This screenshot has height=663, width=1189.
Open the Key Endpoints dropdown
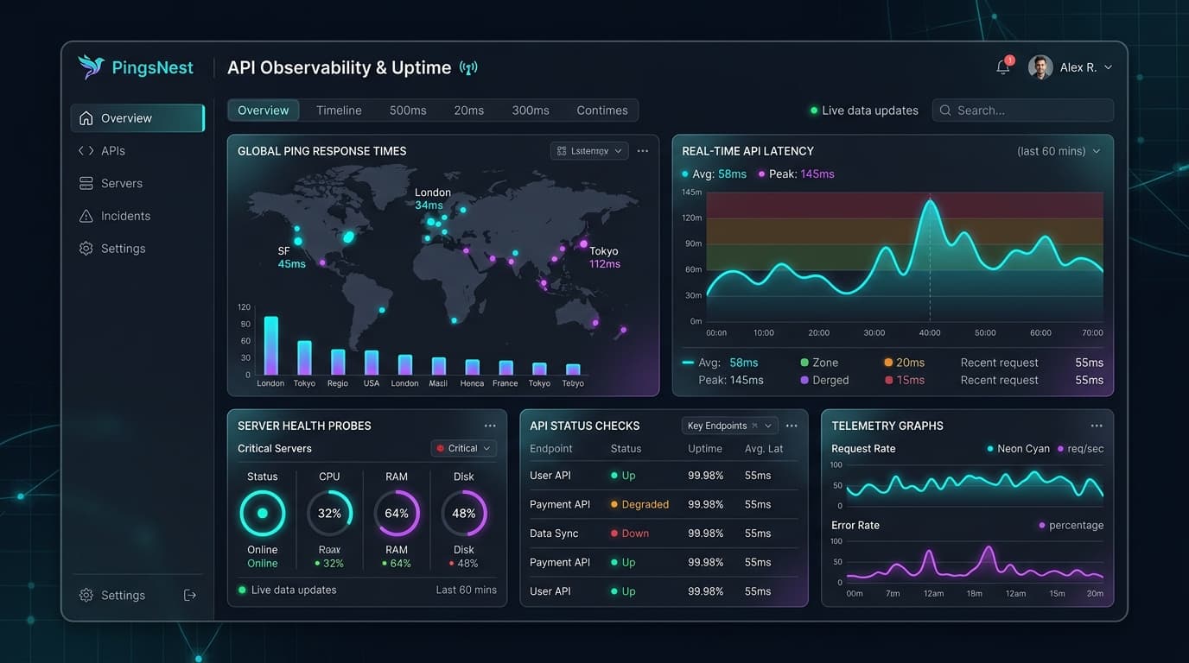click(730, 426)
